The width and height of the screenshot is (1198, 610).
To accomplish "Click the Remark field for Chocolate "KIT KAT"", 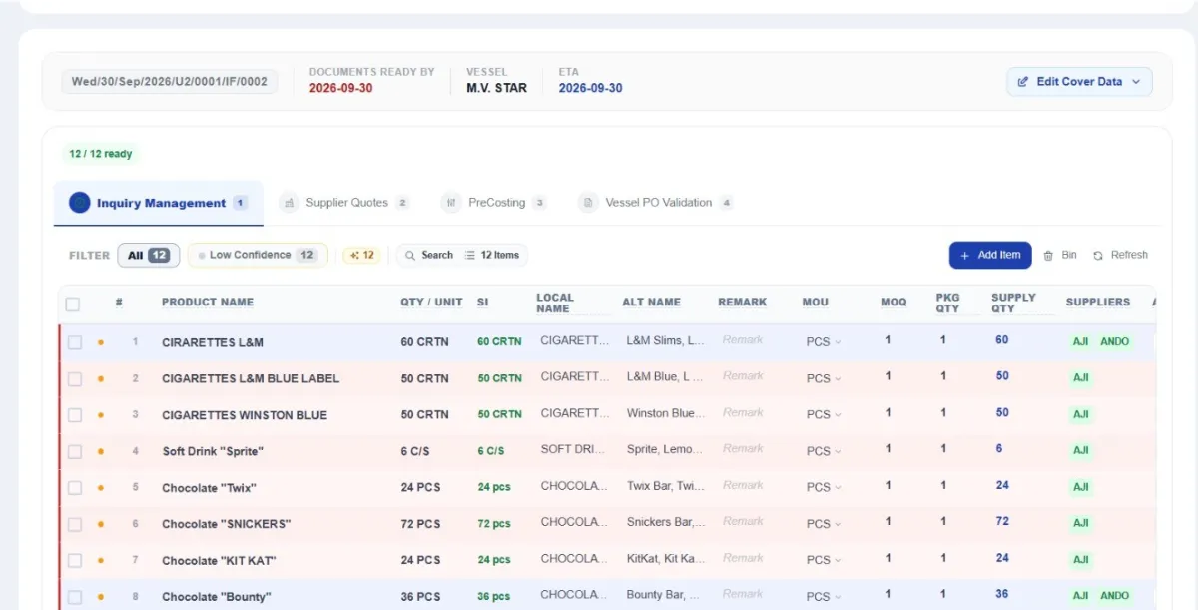I will pos(743,559).
